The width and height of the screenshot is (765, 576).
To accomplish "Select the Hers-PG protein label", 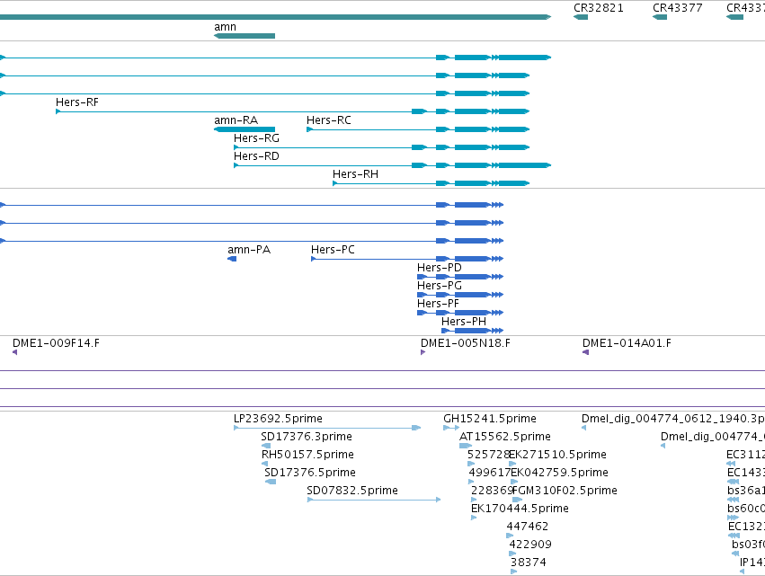I will tap(439, 286).
